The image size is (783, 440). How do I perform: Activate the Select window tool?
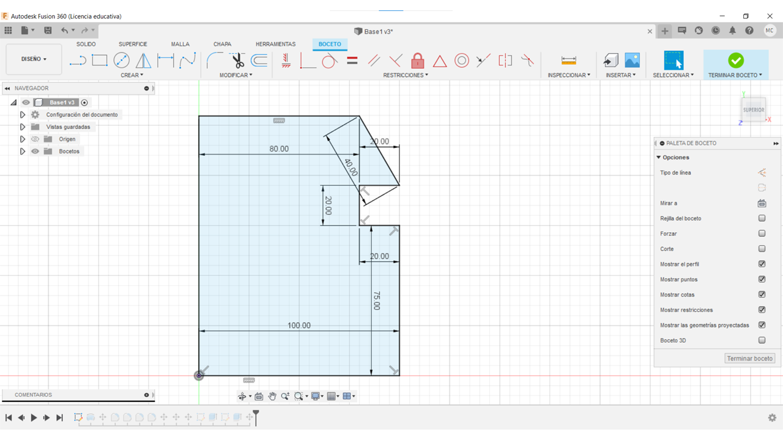coord(674,60)
